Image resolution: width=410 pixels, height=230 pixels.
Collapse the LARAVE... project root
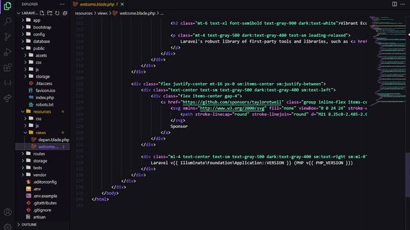[28, 13]
